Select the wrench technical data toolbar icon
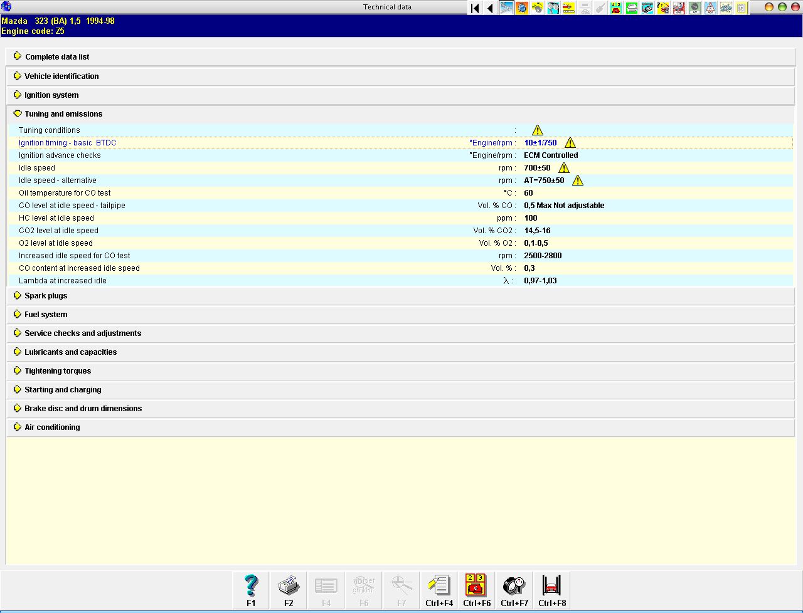 pos(506,8)
